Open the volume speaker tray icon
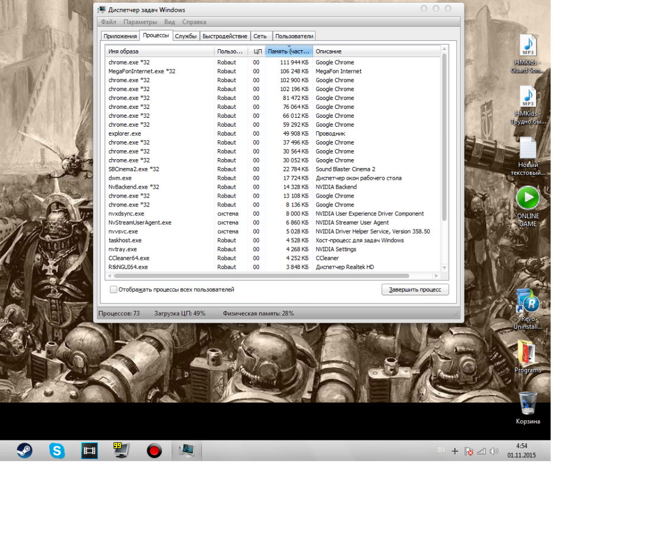The image size is (670, 536). click(494, 451)
